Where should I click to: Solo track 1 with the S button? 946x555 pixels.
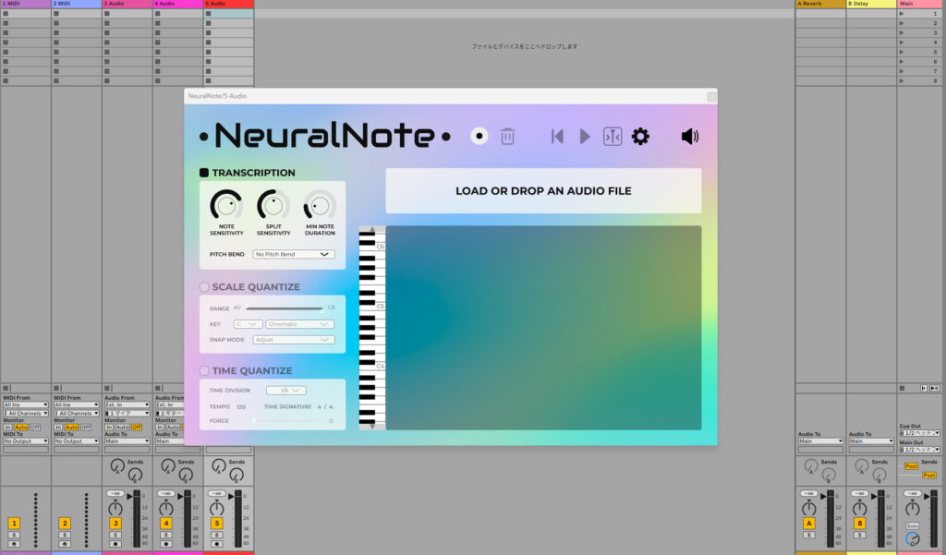14,535
